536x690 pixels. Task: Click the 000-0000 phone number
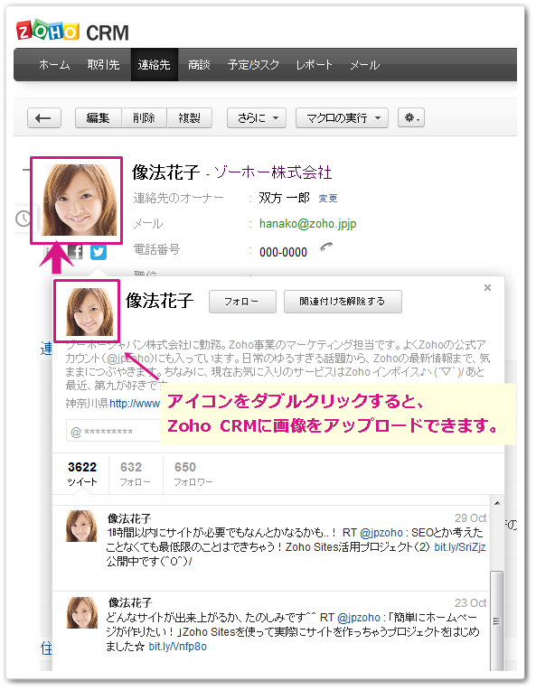(x=283, y=252)
